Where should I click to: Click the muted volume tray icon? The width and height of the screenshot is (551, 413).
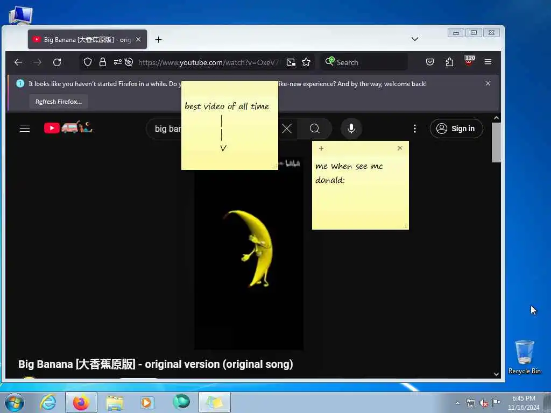pyautogui.click(x=483, y=403)
